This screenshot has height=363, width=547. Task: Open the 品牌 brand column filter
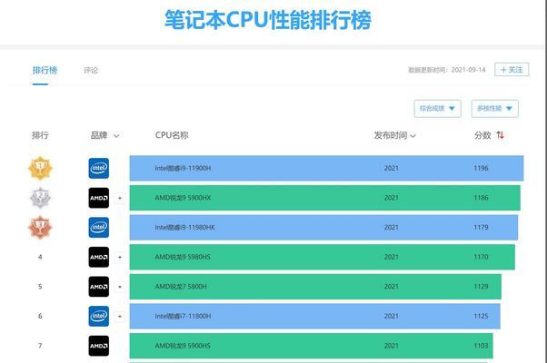(104, 135)
